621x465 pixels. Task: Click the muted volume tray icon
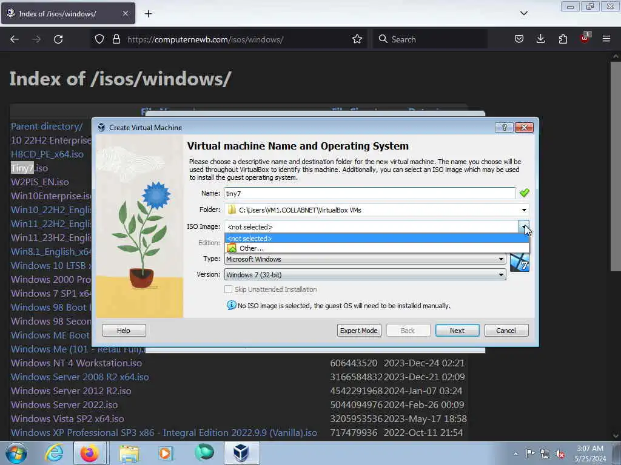(560, 453)
